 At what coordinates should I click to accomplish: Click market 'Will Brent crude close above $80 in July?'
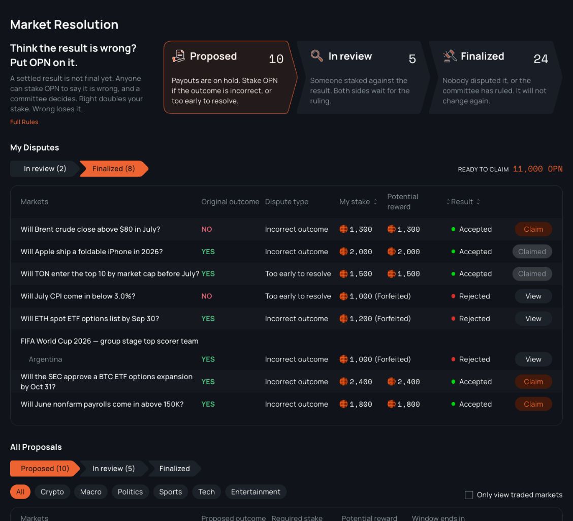click(x=90, y=229)
